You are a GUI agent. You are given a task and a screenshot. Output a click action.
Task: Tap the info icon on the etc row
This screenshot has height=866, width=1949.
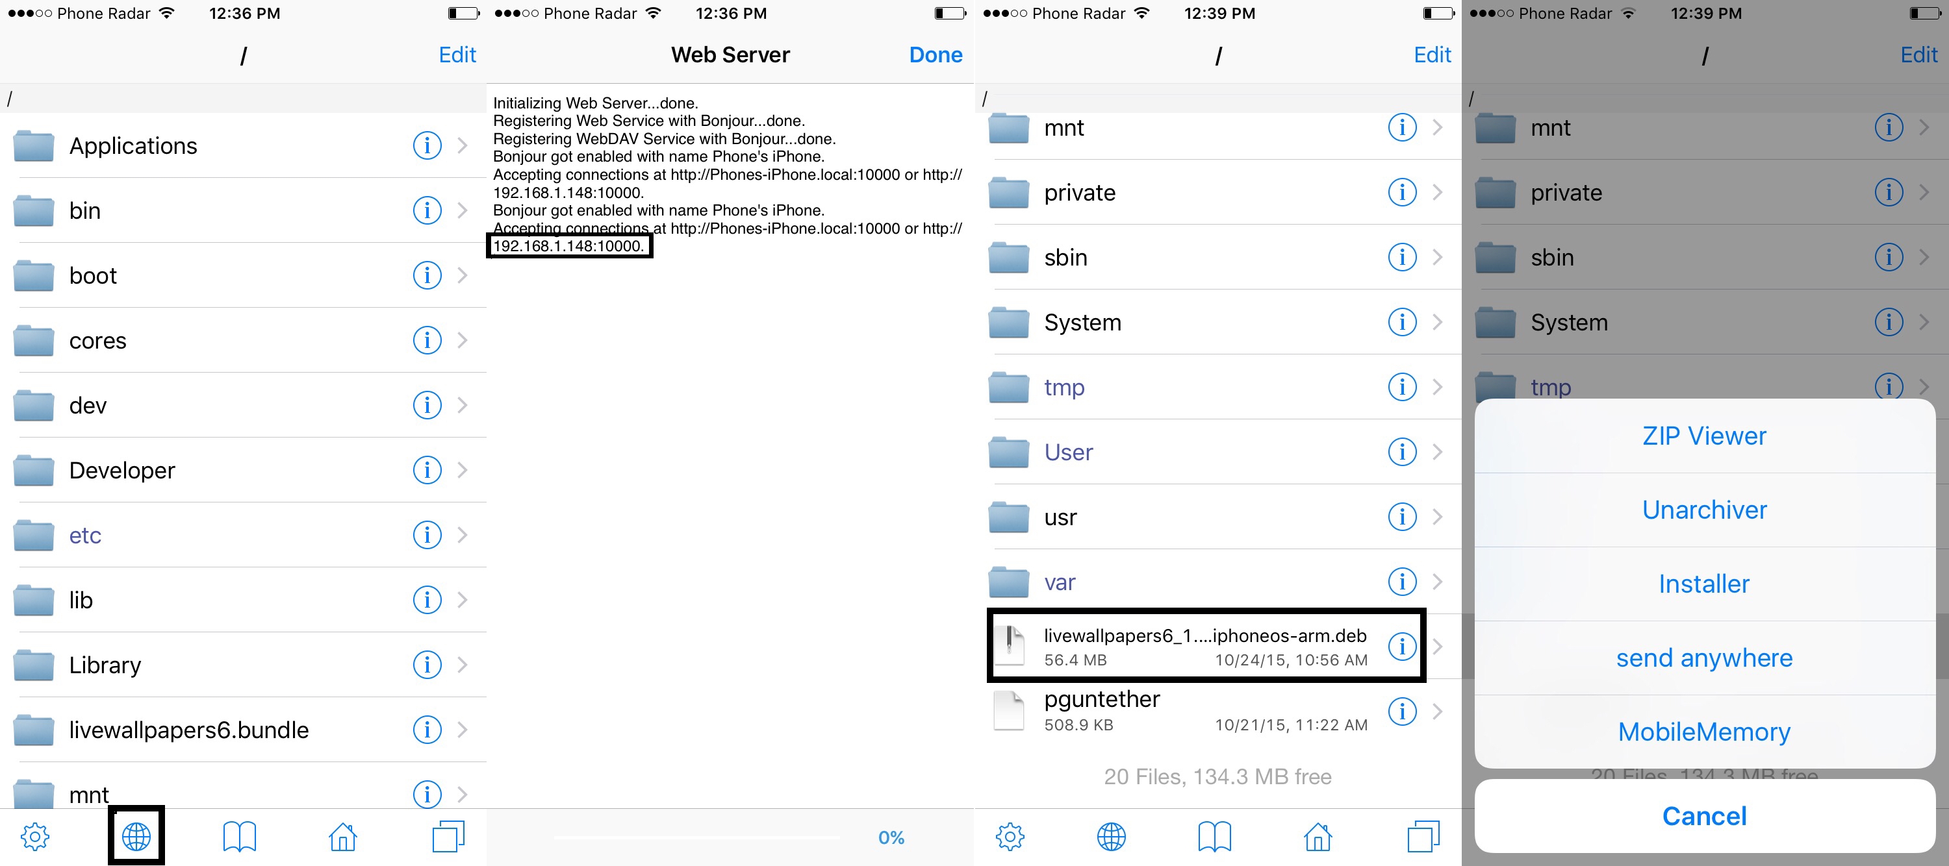427,535
